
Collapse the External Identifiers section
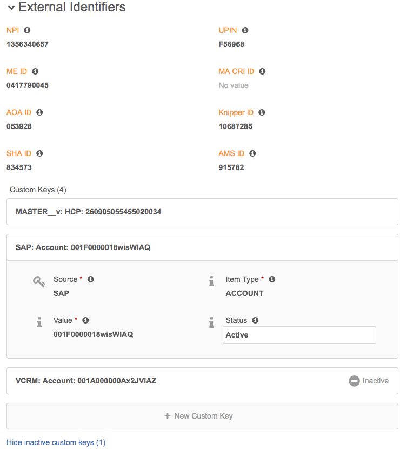(11, 8)
